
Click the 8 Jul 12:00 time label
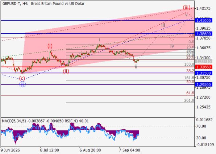pos(49,150)
